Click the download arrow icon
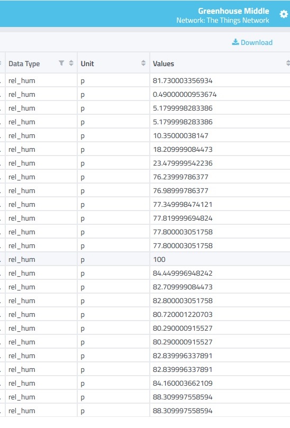The image size is (290, 428). tap(235, 42)
